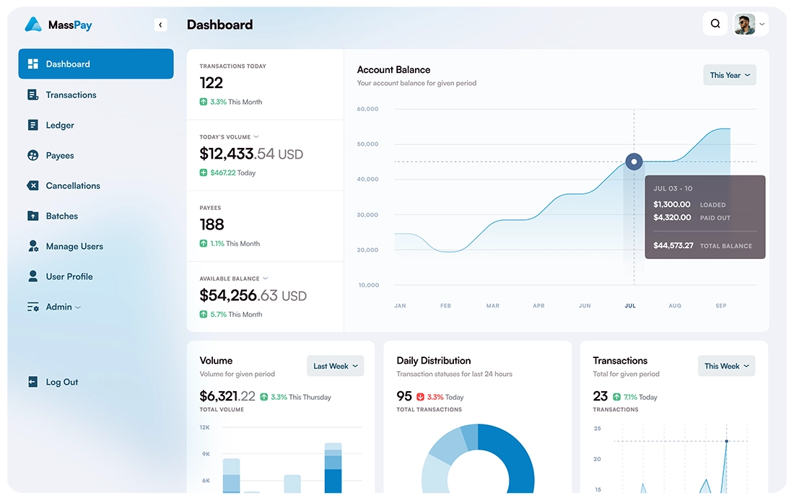Click the MassPay brand name
794x498 pixels.
(70, 25)
